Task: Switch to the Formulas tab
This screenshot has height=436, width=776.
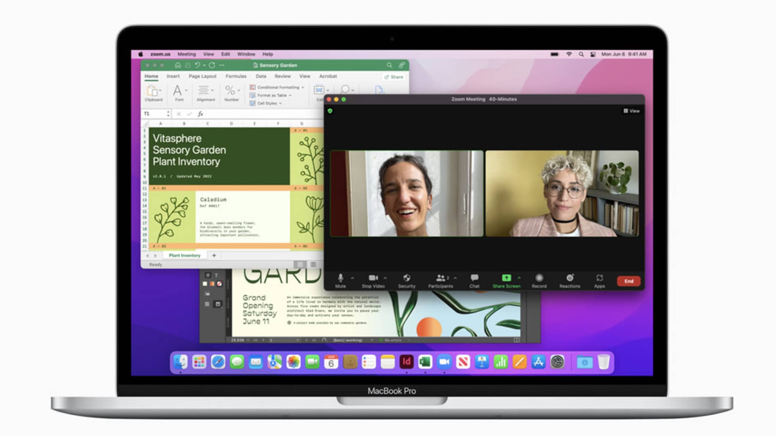Action: coord(236,76)
